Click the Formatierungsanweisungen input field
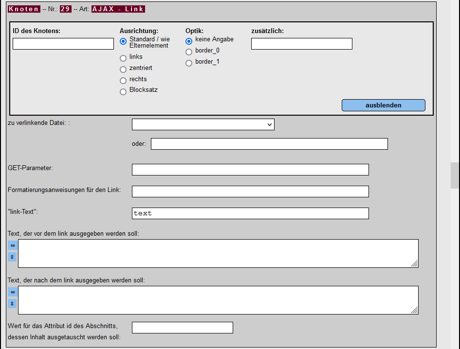 (250, 192)
